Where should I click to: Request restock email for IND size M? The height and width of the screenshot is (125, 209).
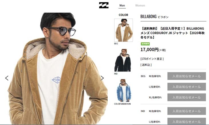point(187,111)
